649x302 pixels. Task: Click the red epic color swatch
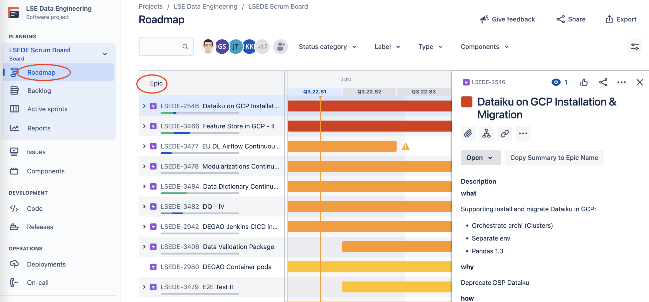click(x=467, y=102)
